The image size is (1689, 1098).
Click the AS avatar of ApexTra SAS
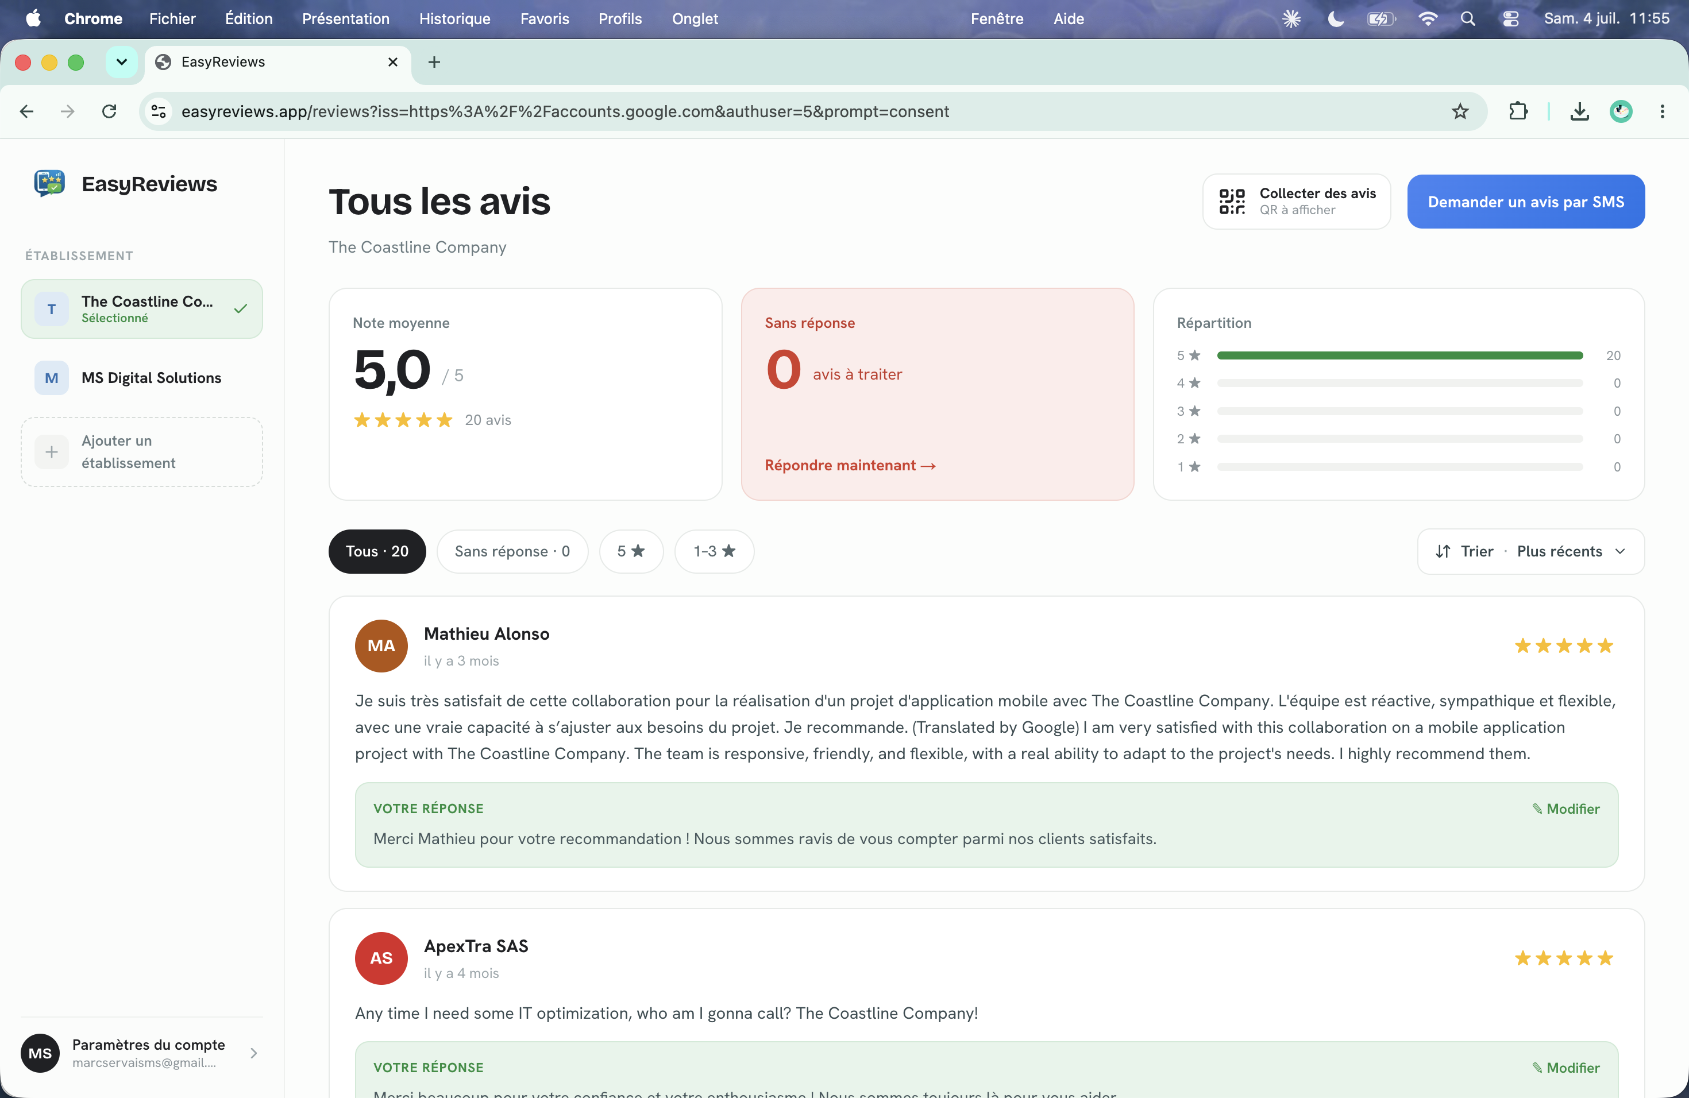point(381,958)
